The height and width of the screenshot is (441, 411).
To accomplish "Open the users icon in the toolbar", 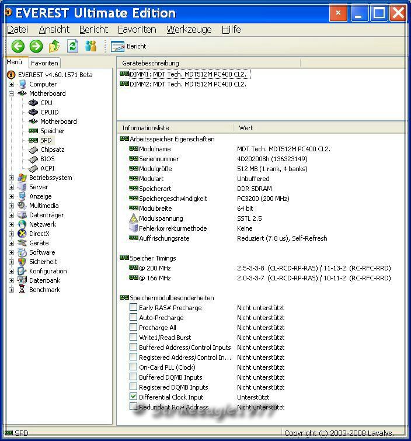I will coord(90,46).
